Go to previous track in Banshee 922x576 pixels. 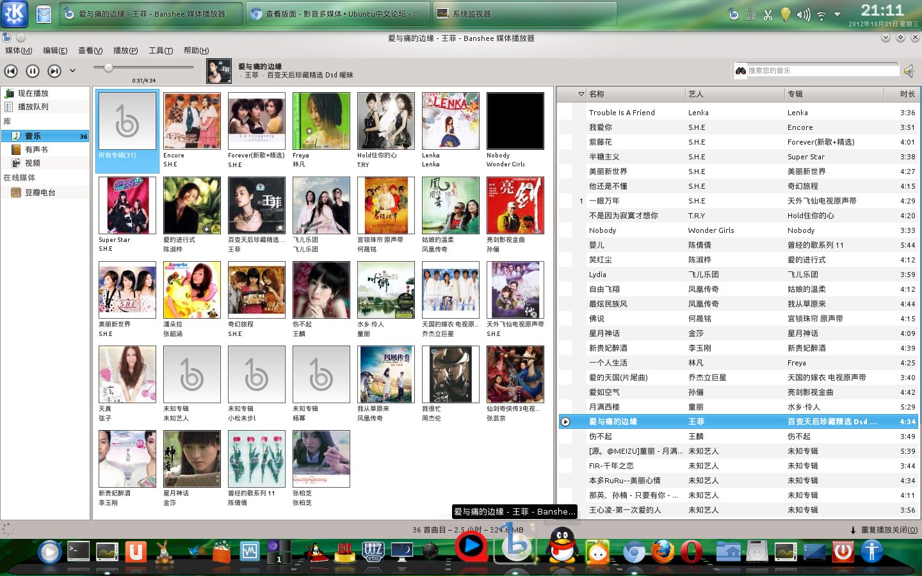pyautogui.click(x=11, y=71)
